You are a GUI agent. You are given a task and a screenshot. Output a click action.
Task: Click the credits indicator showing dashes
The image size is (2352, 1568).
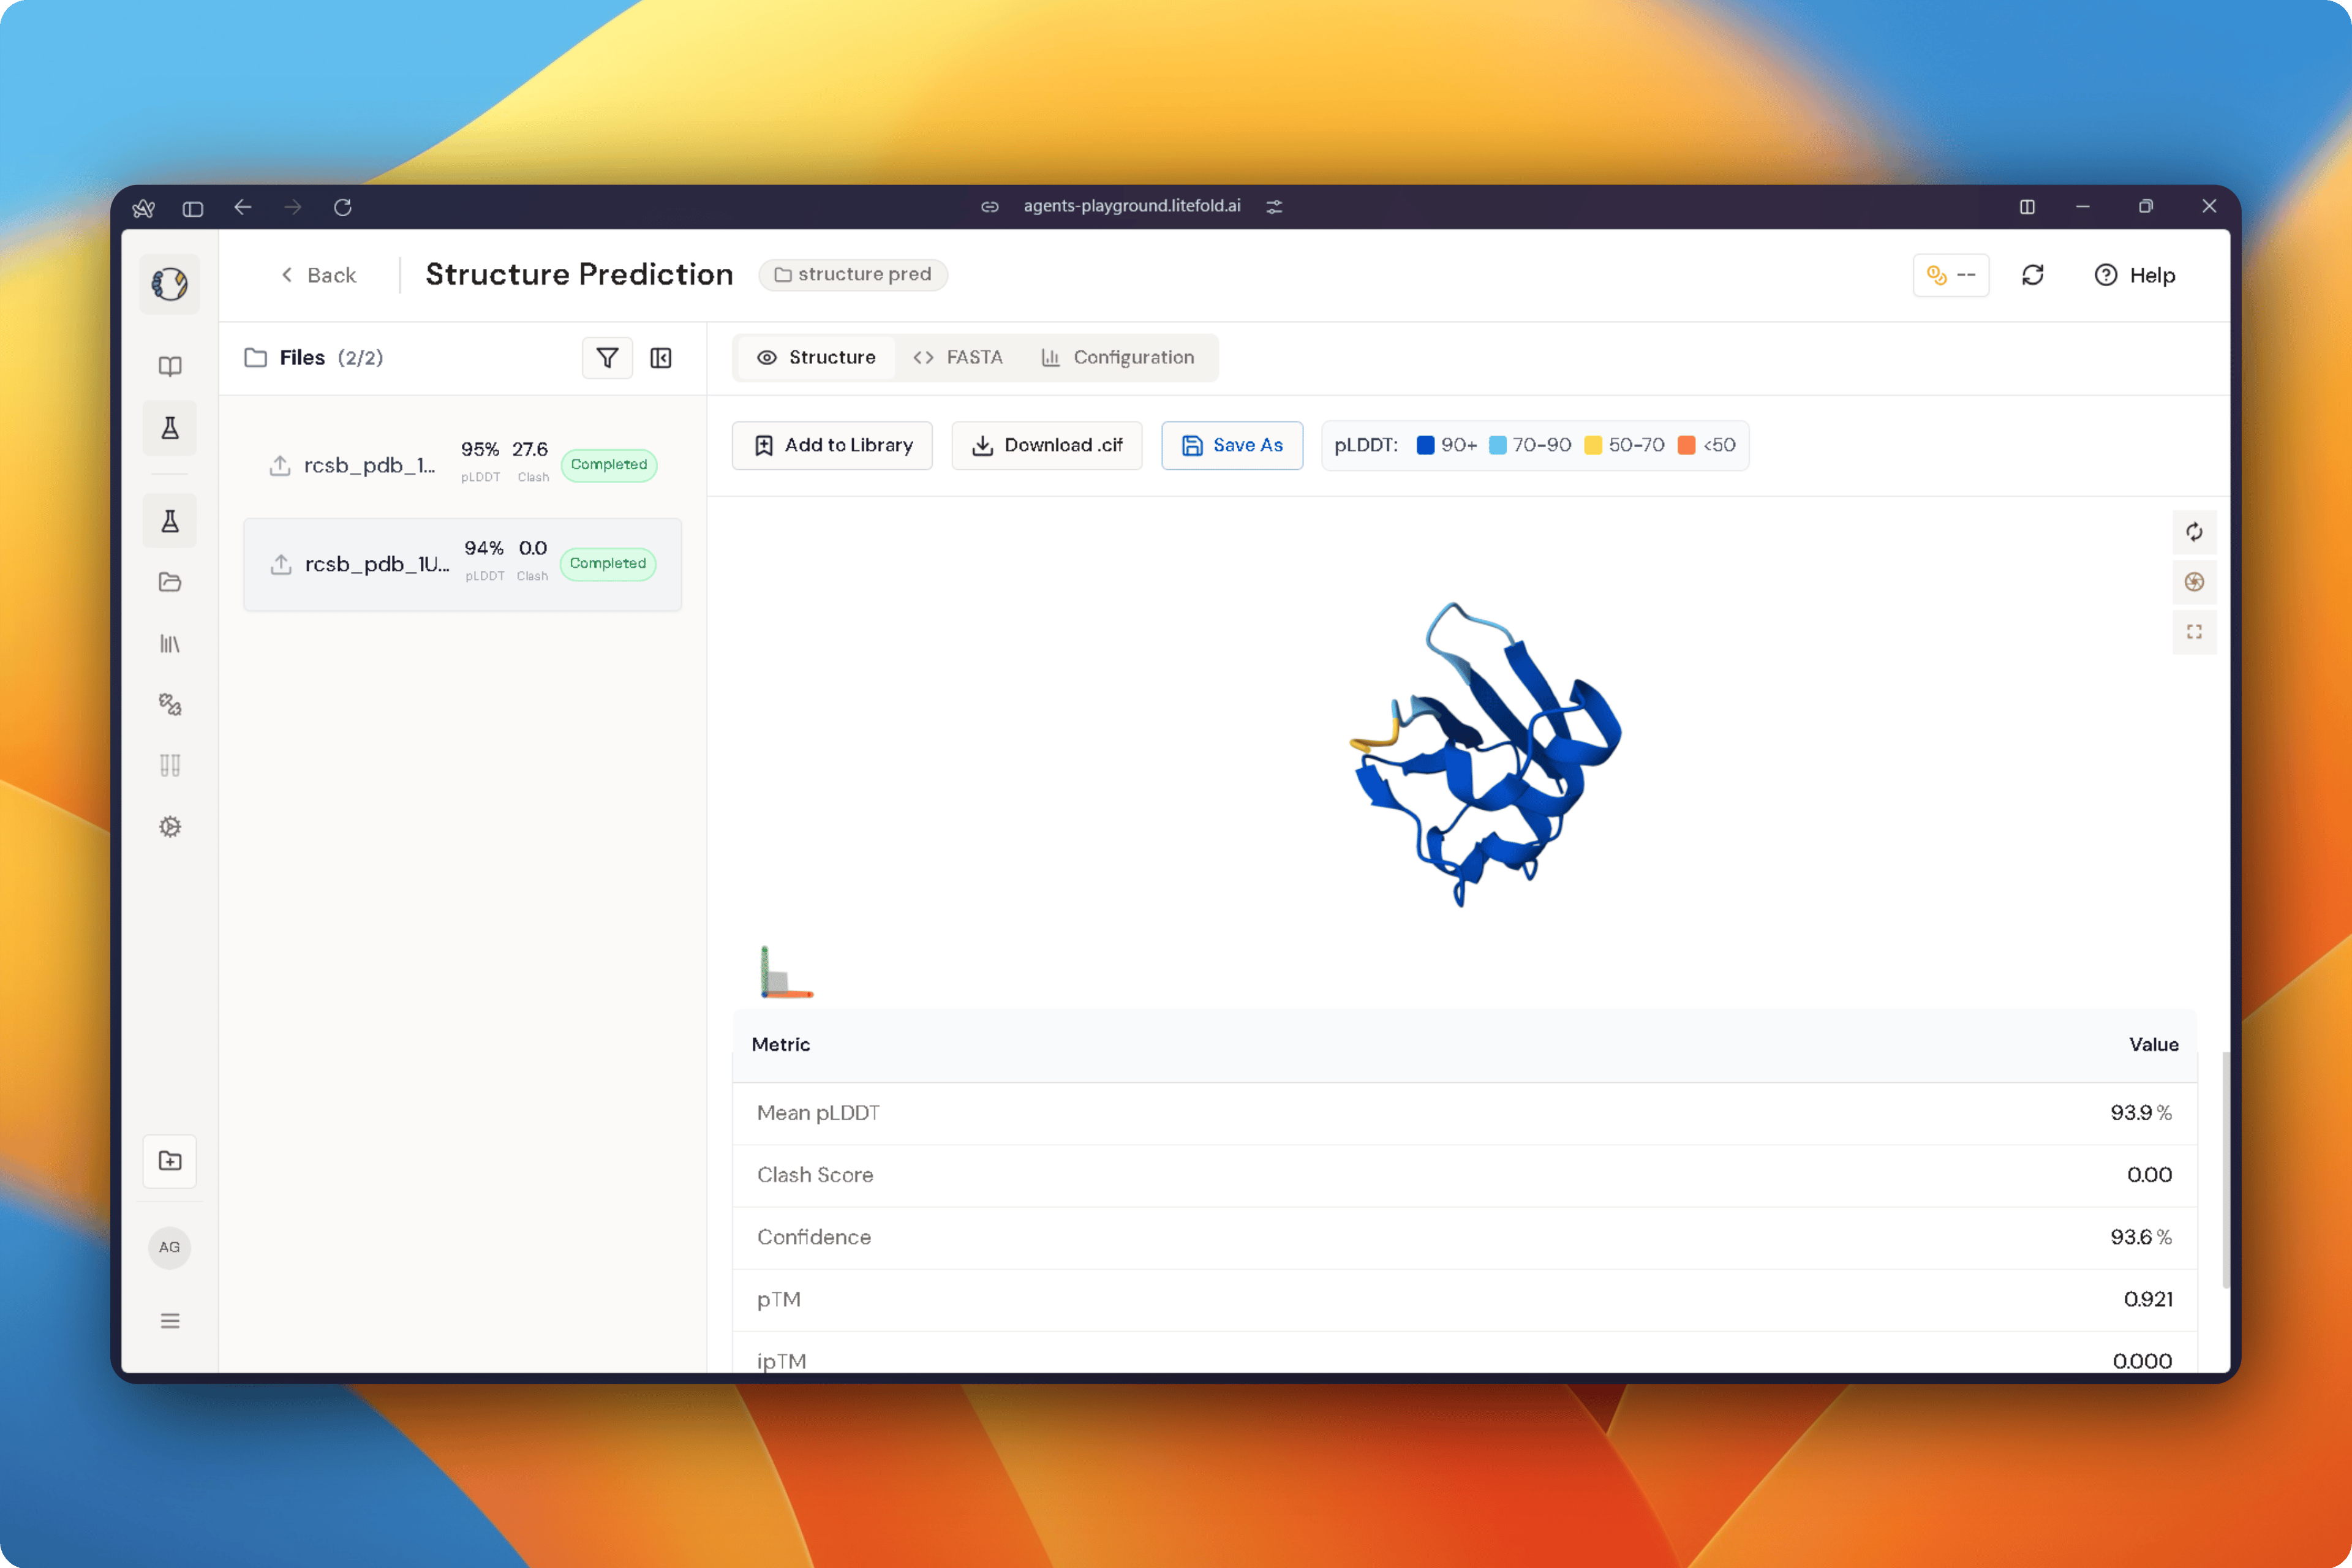pos(1951,275)
